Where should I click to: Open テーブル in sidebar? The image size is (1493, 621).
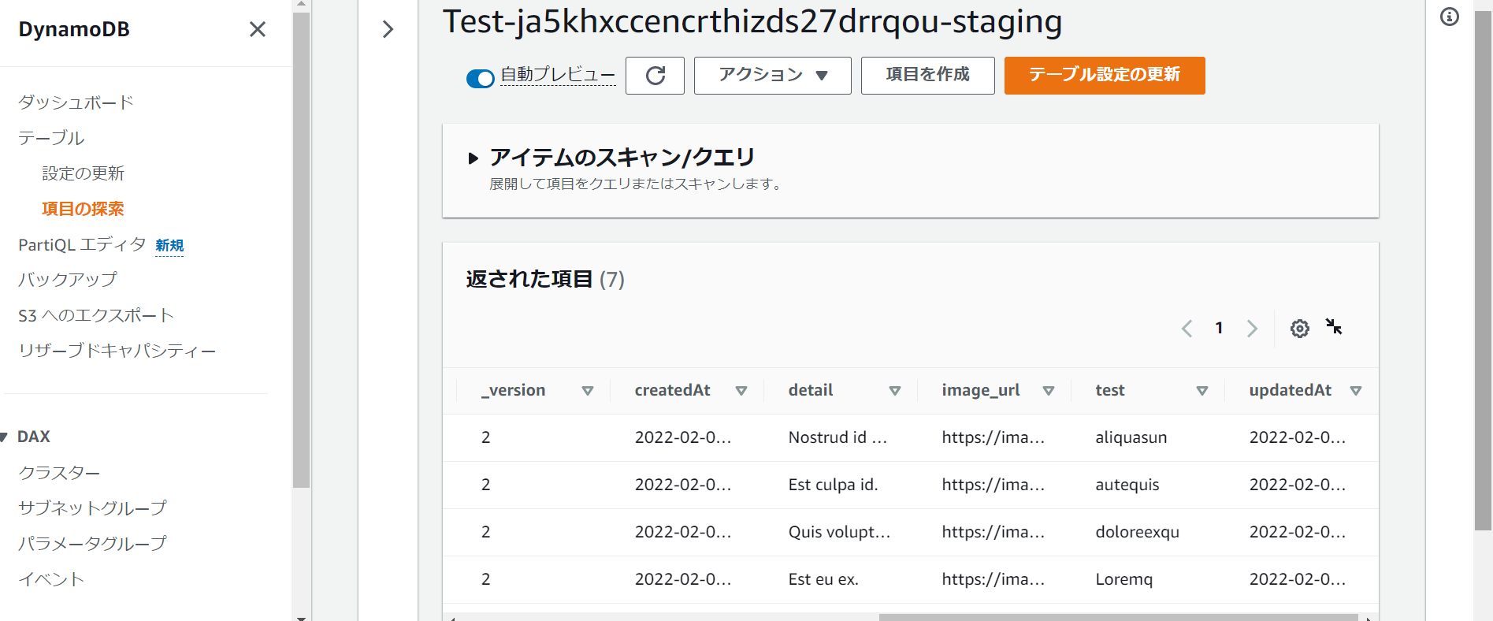coord(51,138)
